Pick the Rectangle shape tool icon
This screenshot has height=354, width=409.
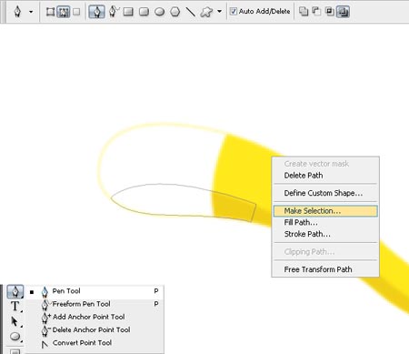click(x=128, y=12)
